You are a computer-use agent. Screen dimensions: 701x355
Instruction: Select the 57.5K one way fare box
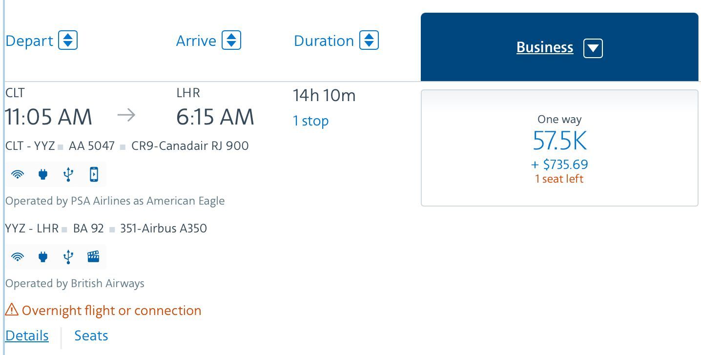click(559, 148)
